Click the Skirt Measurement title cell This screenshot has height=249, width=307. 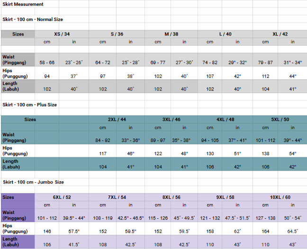point(23,4)
